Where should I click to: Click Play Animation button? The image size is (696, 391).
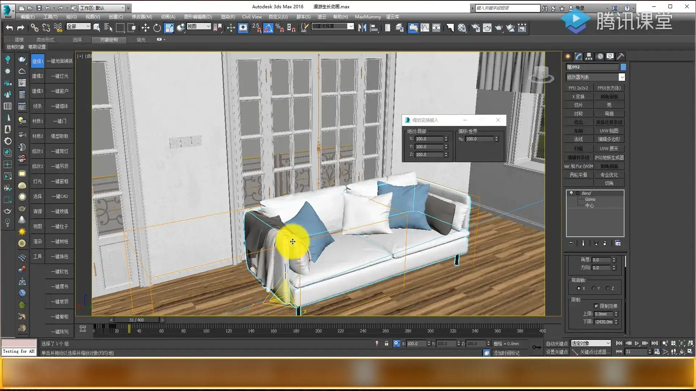[x=637, y=343]
